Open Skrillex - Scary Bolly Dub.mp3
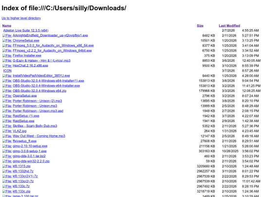The width and height of the screenshot is (263, 197). tap(35, 126)
